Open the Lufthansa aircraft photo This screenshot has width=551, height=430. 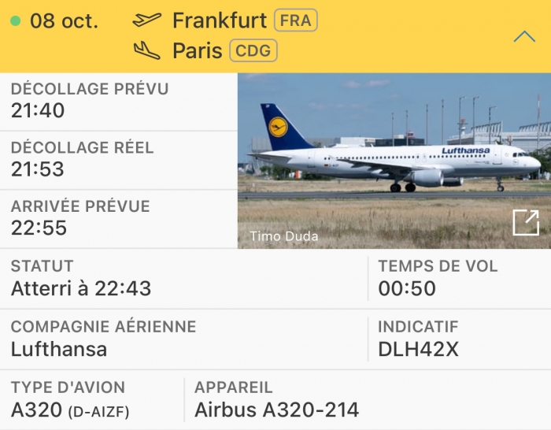point(394,161)
